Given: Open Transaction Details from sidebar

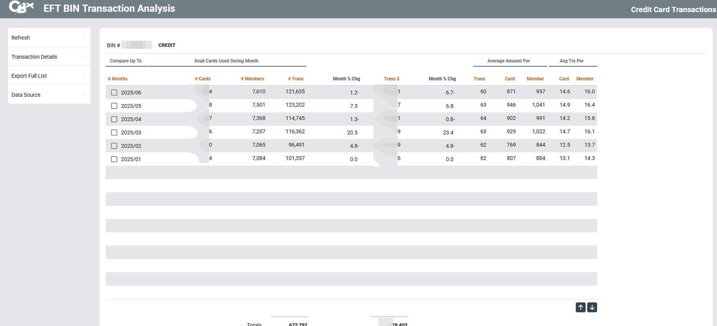Looking at the screenshot, I should pos(34,57).
